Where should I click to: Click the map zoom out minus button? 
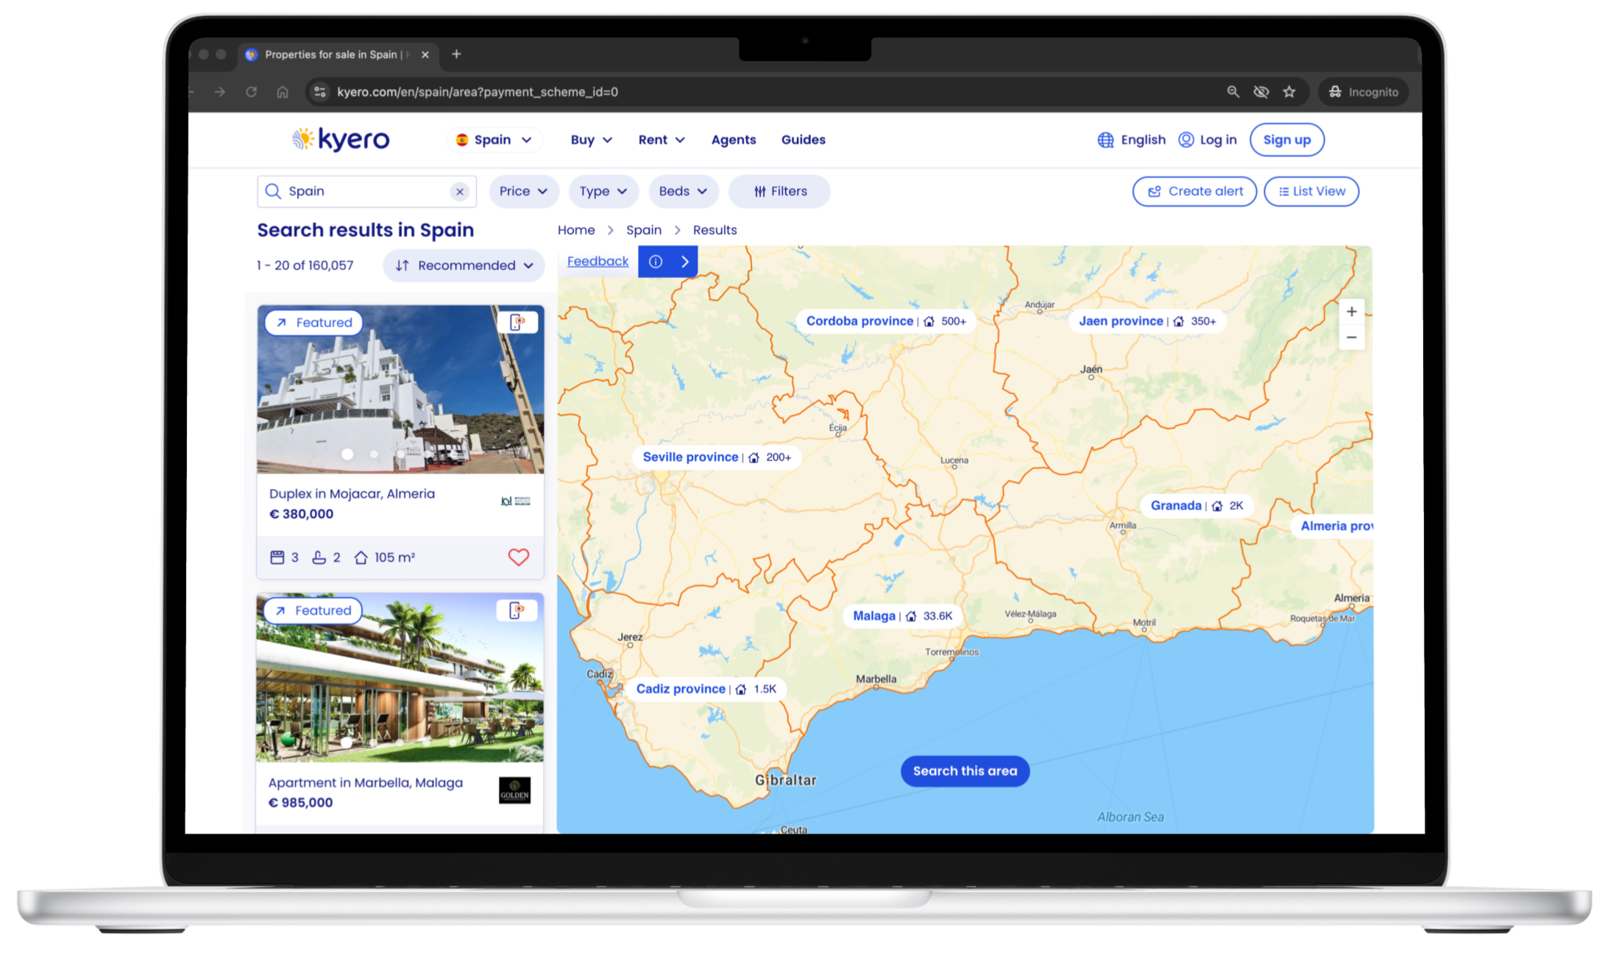(x=1351, y=337)
